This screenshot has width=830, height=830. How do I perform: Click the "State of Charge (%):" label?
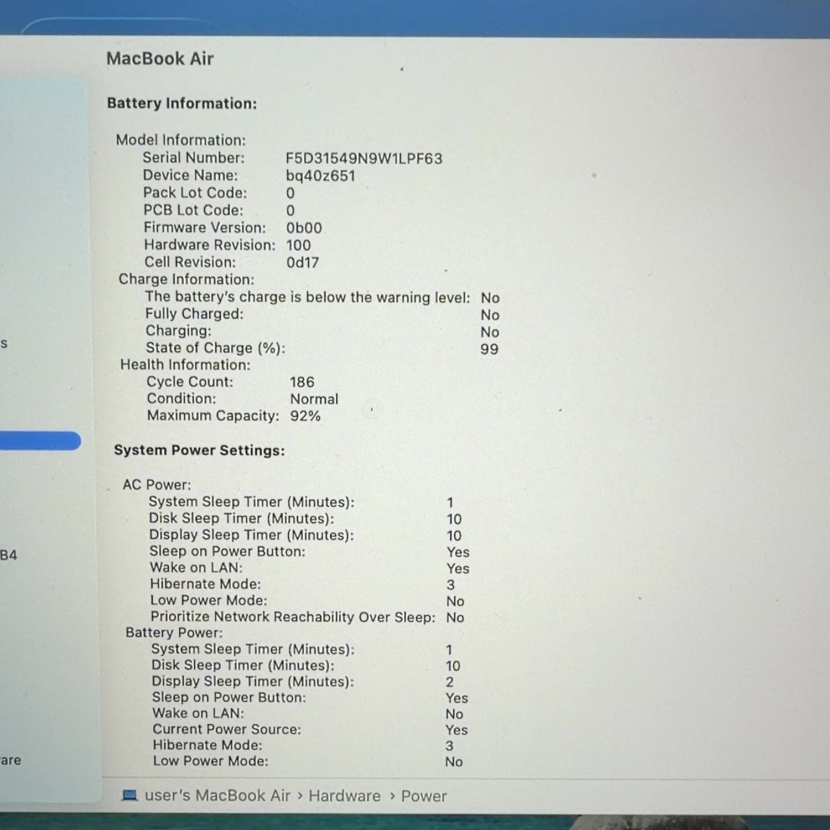[x=216, y=348]
